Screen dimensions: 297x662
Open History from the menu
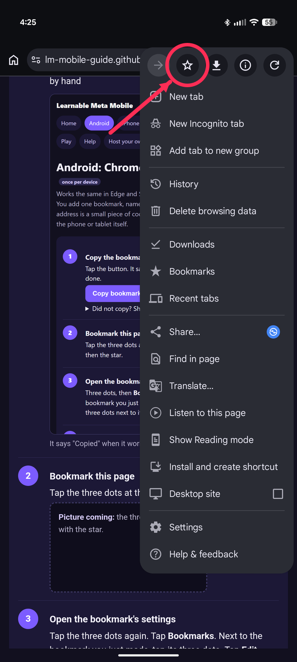point(217,184)
